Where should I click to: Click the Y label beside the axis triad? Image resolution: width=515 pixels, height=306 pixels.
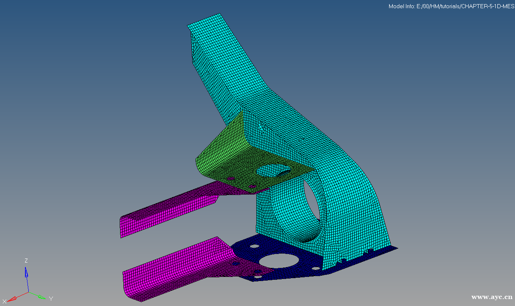point(51,299)
